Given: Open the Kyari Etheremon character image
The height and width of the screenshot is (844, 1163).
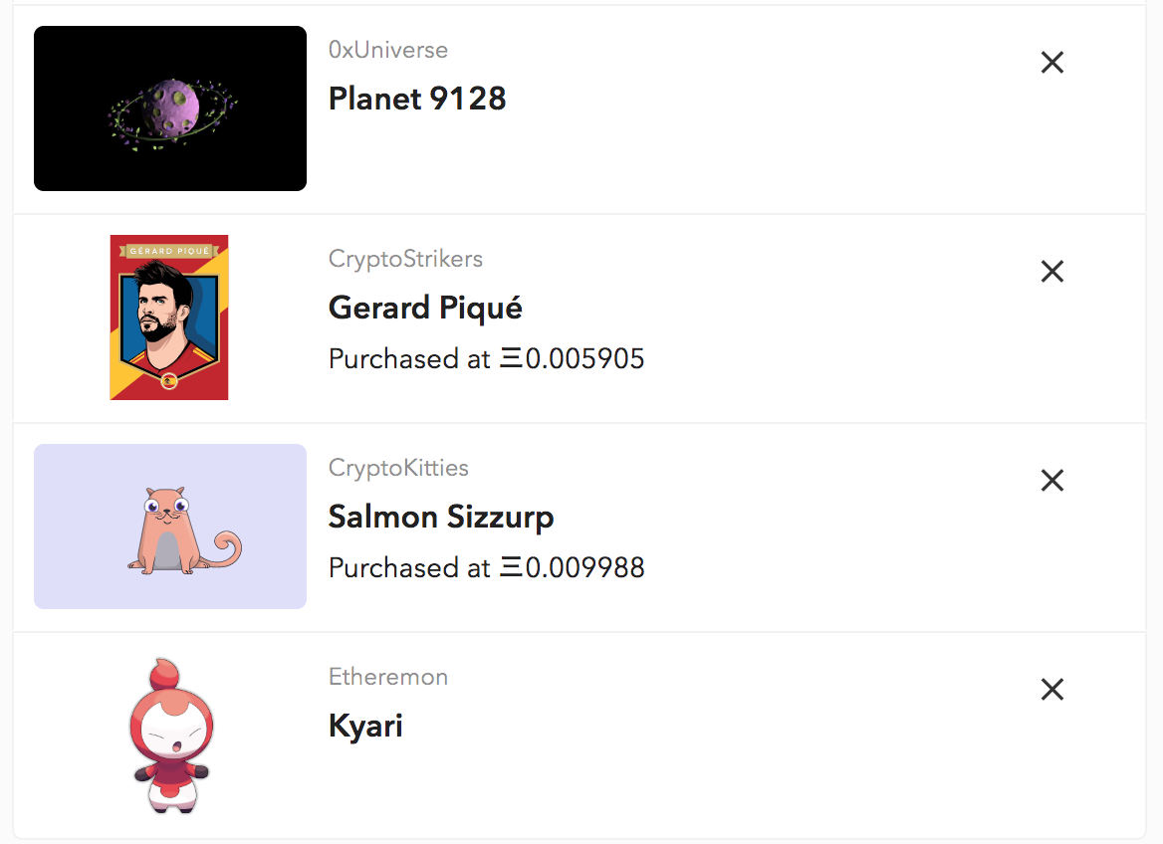Looking at the screenshot, I should [171, 736].
